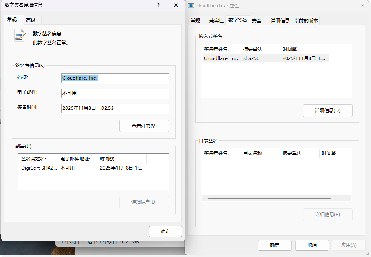Click the digital signature document icon
The height and width of the screenshot is (257, 371).
[x=20, y=35]
